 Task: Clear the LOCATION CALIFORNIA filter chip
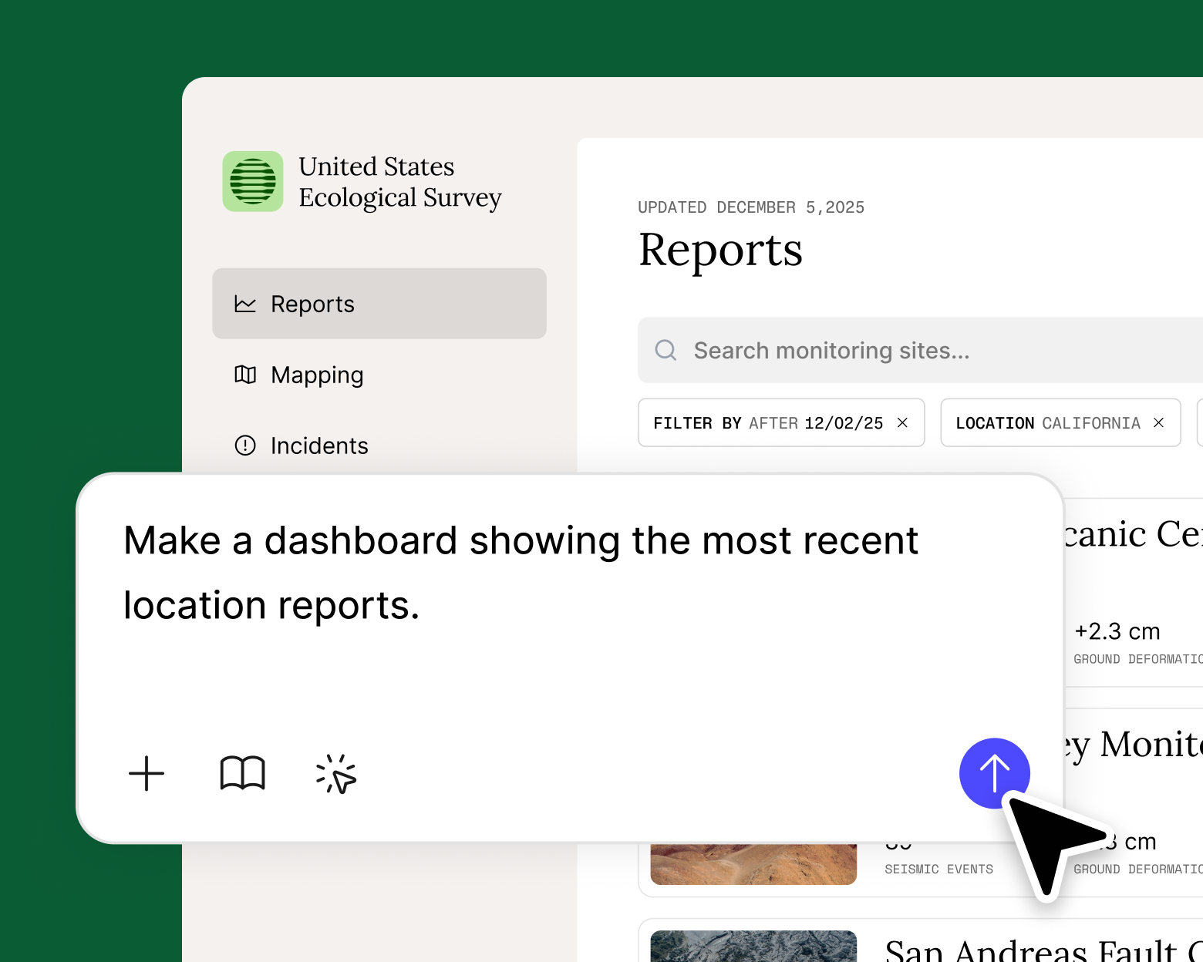point(1158,422)
